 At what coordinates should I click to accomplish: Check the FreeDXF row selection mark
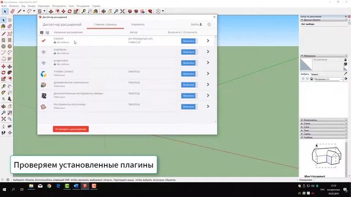tap(43, 40)
